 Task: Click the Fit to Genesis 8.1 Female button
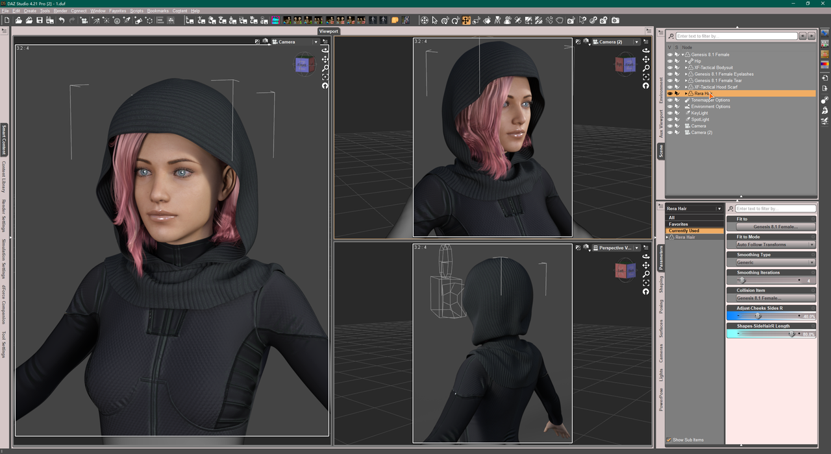tap(775, 227)
